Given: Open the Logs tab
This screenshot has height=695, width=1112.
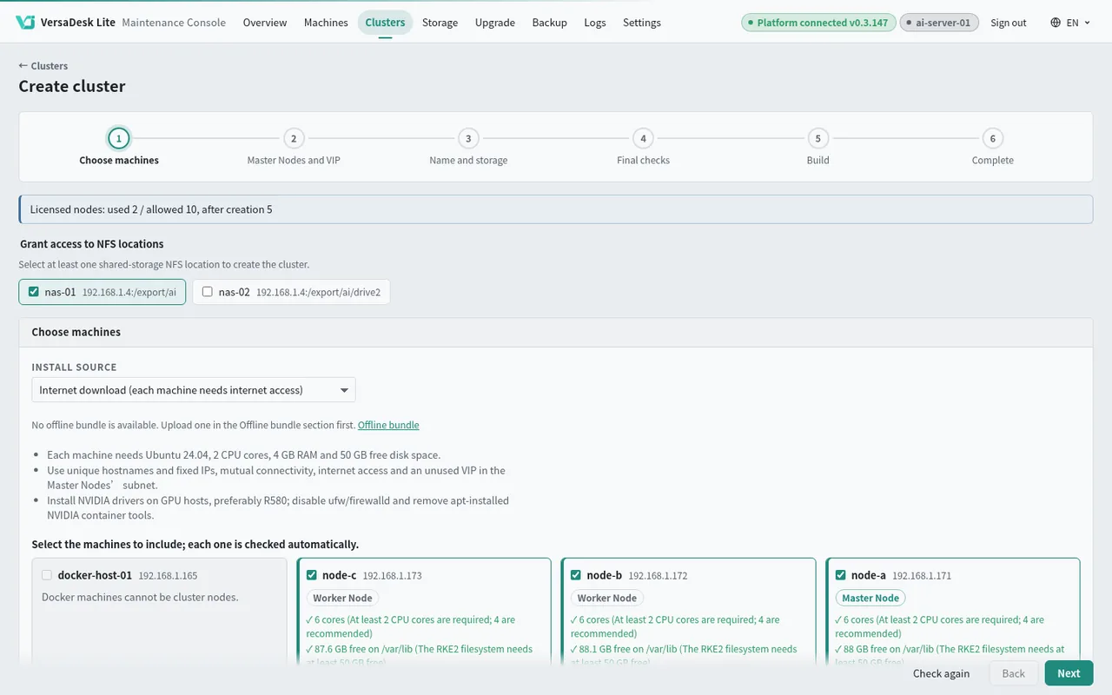Looking at the screenshot, I should pos(595,23).
